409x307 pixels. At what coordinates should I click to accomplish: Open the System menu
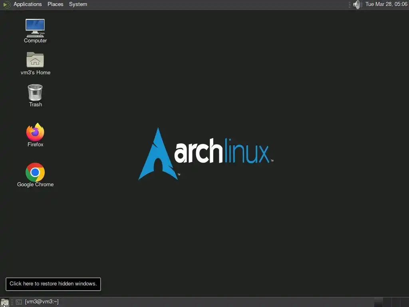coord(78,4)
